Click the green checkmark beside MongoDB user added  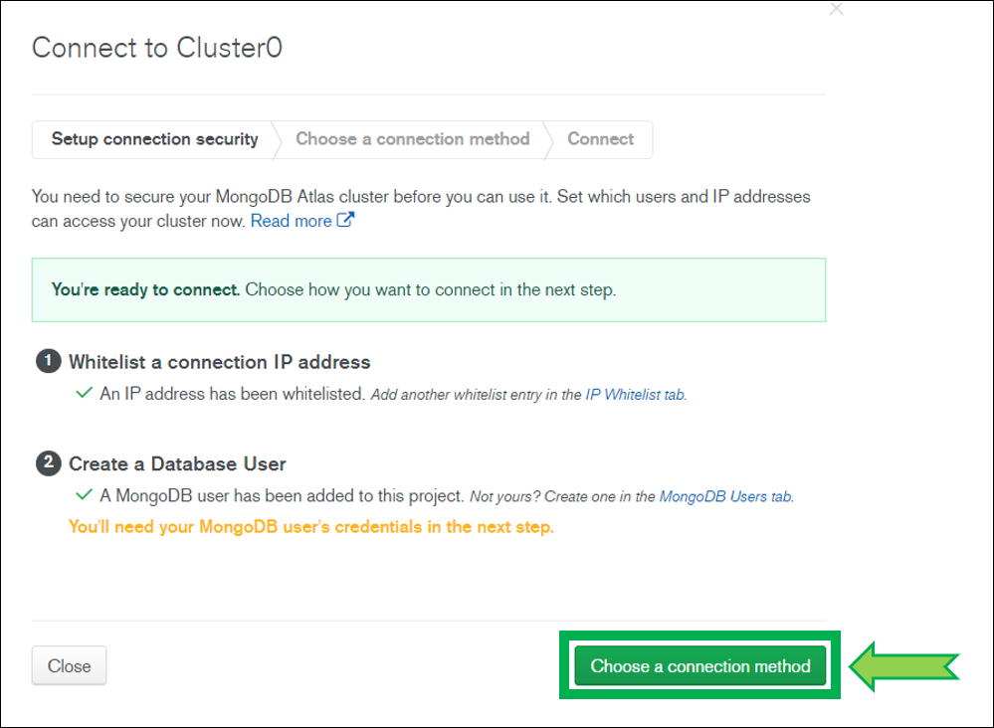point(84,495)
